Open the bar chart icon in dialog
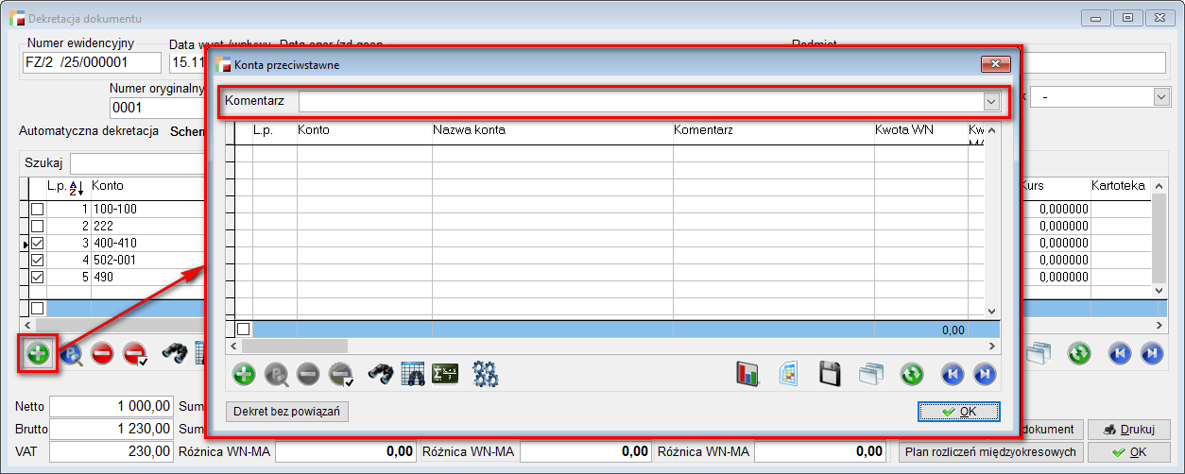Viewport: 1185px width, 474px height. [x=748, y=374]
